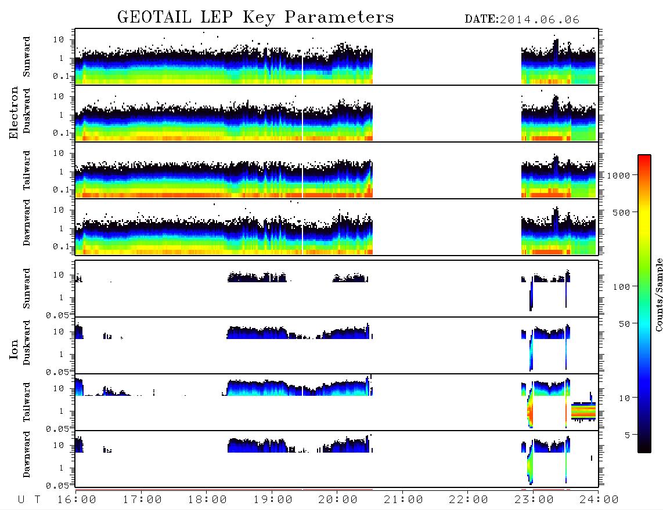Click the Counts/Sample colorbar label
This screenshot has width=663, height=510.
tap(658, 294)
